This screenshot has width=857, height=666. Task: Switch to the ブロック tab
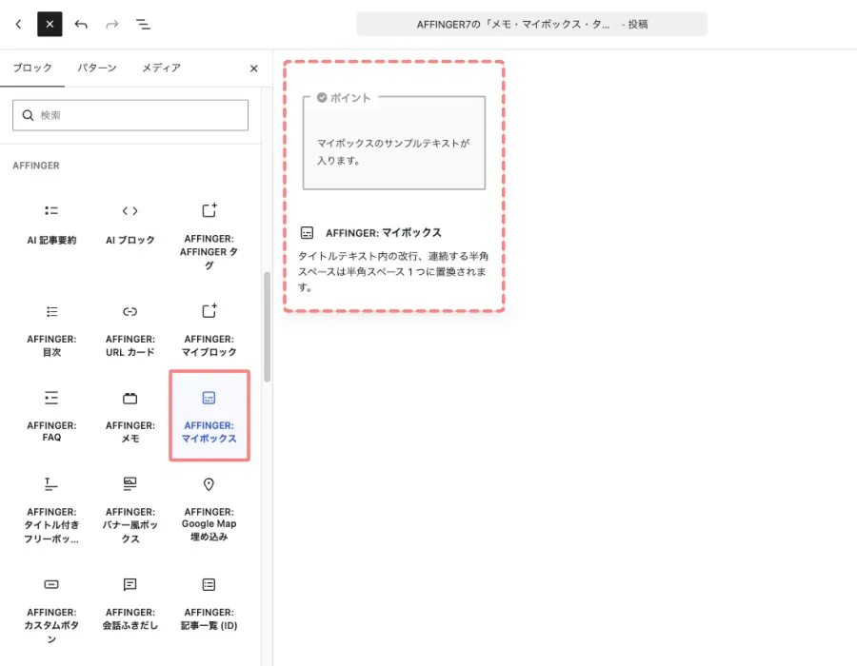[x=32, y=68]
